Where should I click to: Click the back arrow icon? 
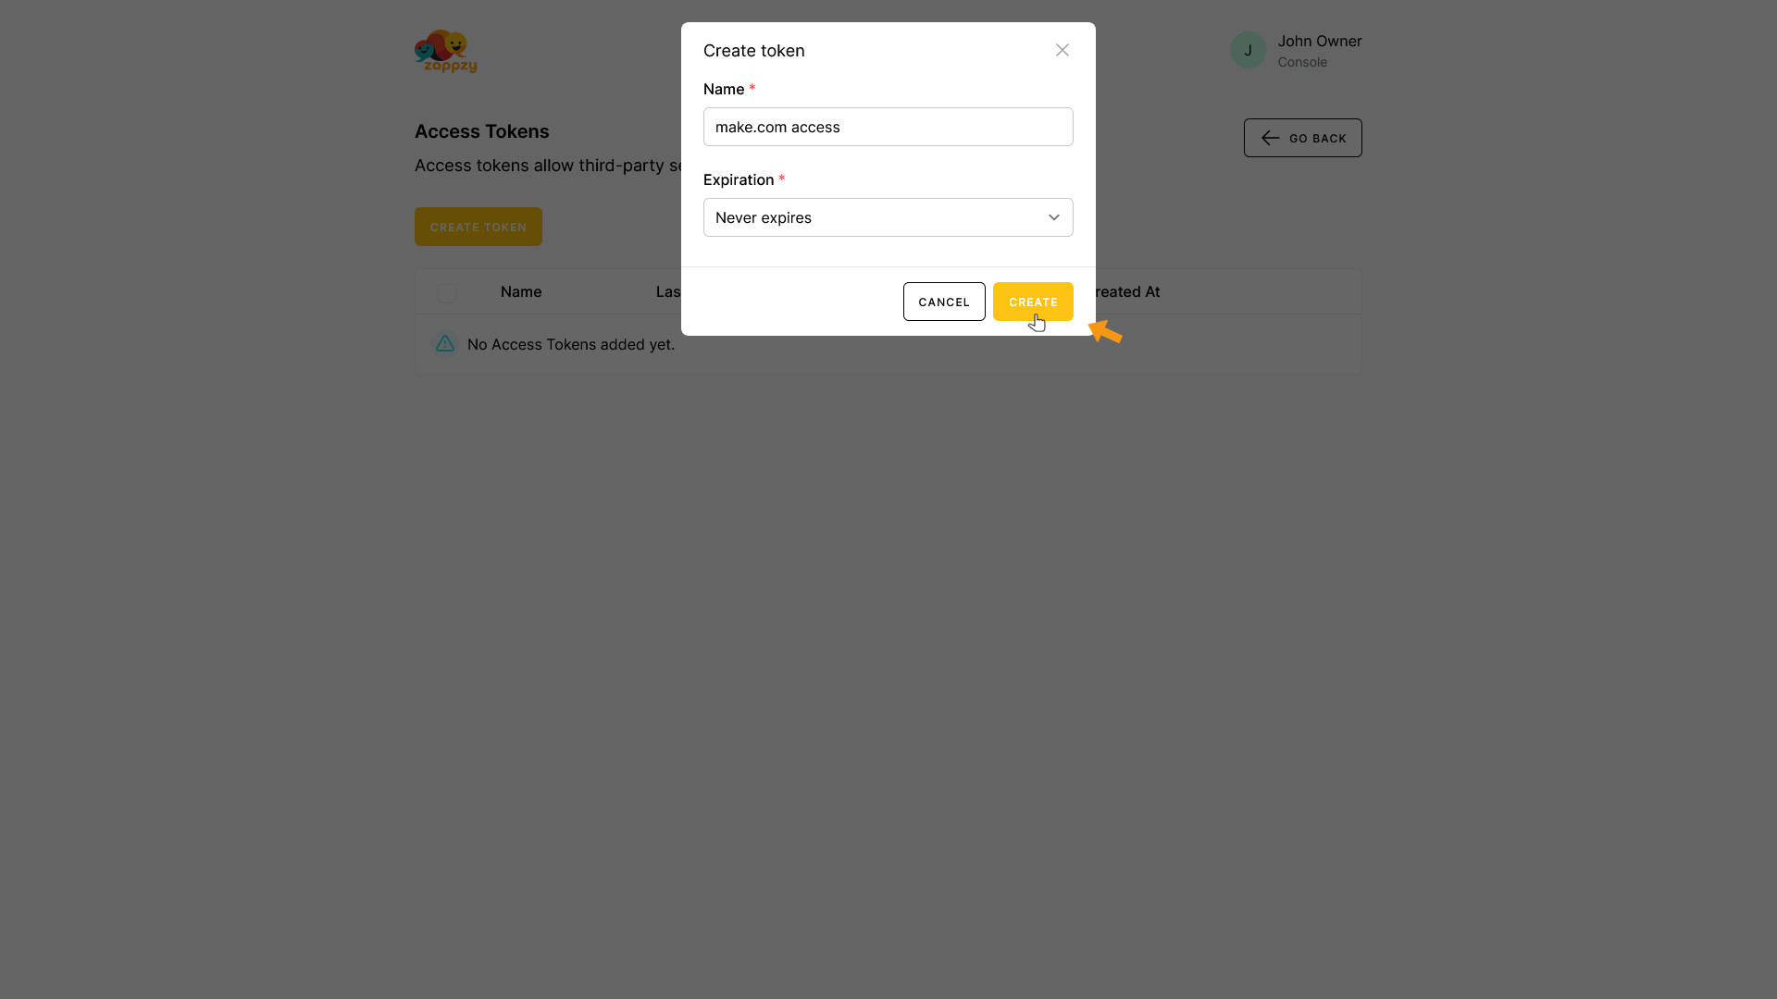point(1270,138)
